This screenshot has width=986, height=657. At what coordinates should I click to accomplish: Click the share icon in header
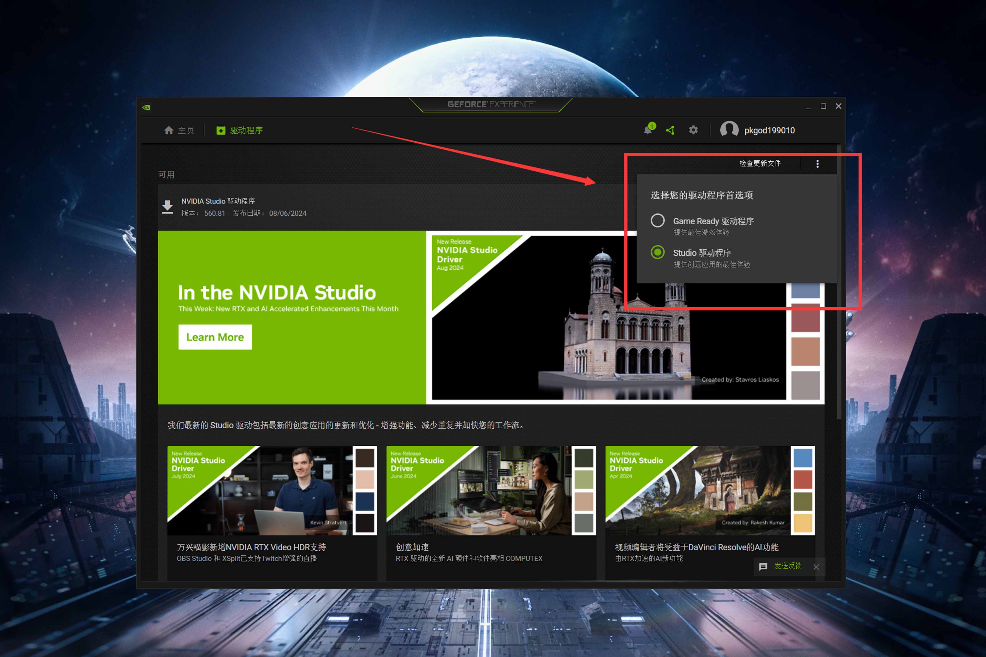tap(670, 130)
